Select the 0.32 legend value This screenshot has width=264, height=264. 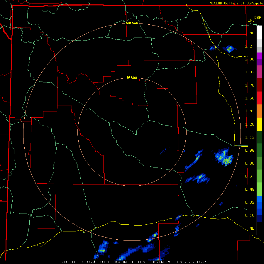[x=250, y=202]
